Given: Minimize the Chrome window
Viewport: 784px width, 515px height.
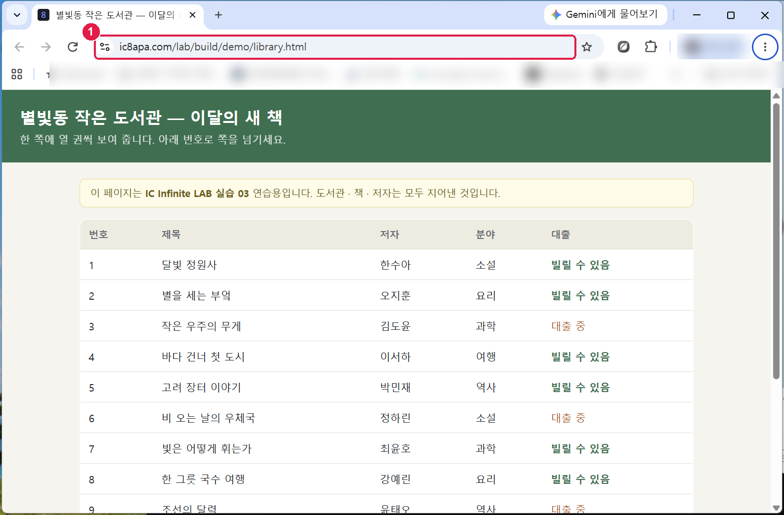Looking at the screenshot, I should click(697, 15).
